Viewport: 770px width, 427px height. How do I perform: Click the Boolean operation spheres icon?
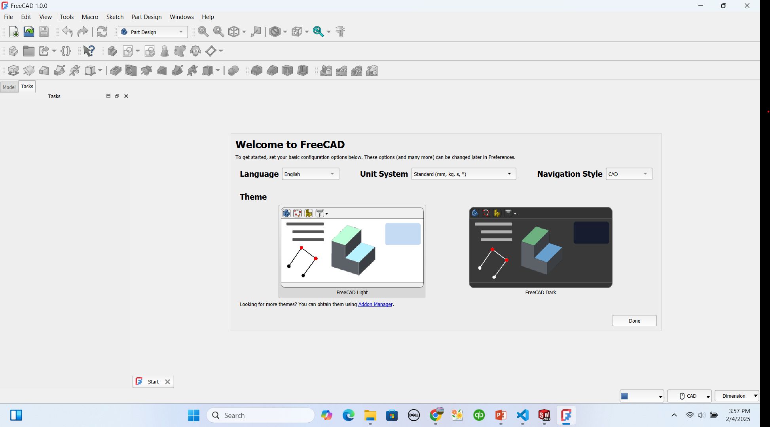pyautogui.click(x=233, y=71)
